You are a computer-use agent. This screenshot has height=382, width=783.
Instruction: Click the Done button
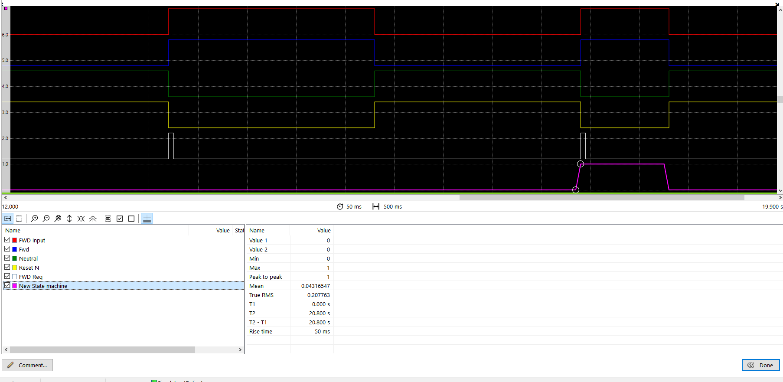760,365
